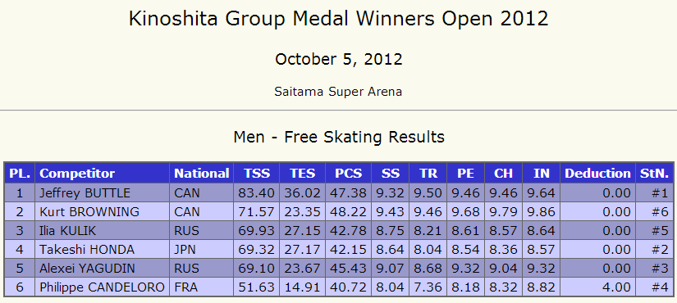Image resolution: width=677 pixels, height=303 pixels.
Task: Click Philippe CANDELORO competitor name
Action: click(102, 287)
